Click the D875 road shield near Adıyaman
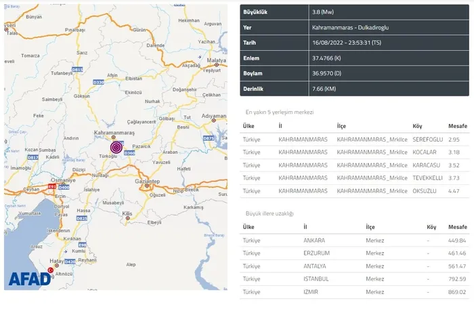474x309 pixels. click(209, 138)
